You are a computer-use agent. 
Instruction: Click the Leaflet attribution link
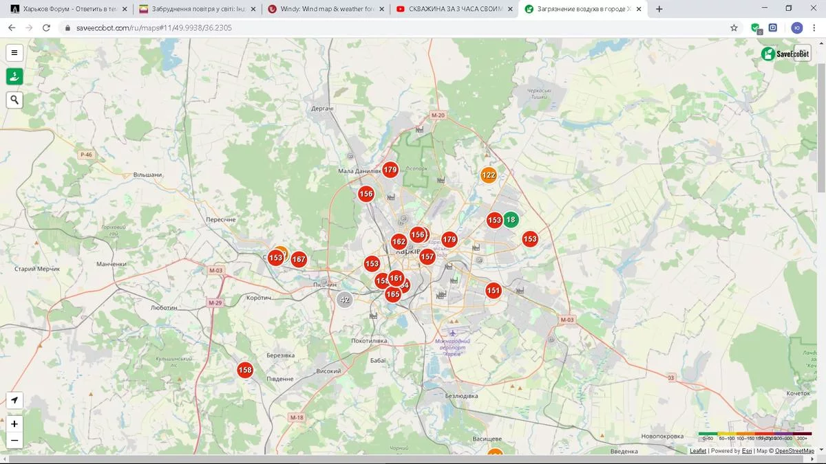tap(698, 451)
